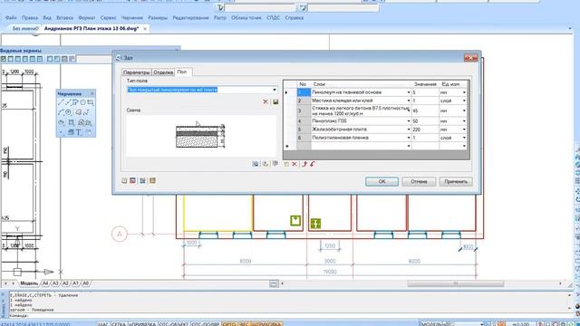This screenshot has width=580, height=326.
Task: Toggle ВЕС mode in status bar
Action: pyautogui.click(x=244, y=324)
